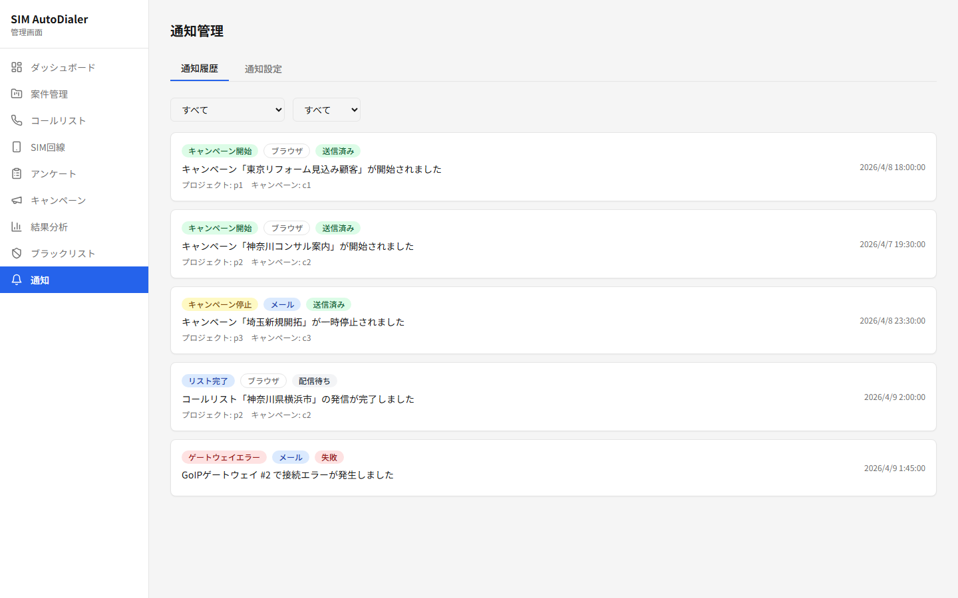Open notification about 東京リフォーム見込み顧客 campaign
Image resolution: width=958 pixels, height=598 pixels.
tap(554, 167)
